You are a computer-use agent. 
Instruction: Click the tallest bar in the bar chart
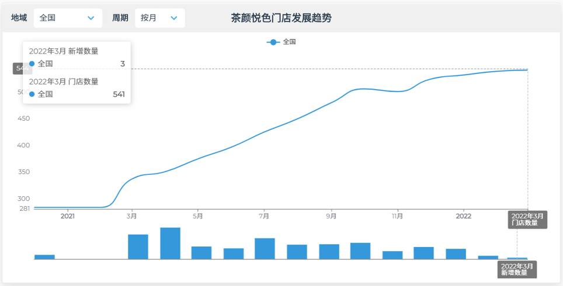pos(170,243)
